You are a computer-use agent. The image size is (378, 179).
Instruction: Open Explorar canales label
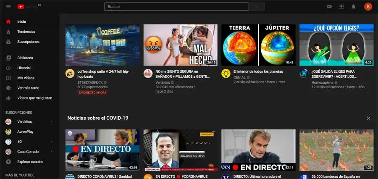pyautogui.click(x=30, y=162)
